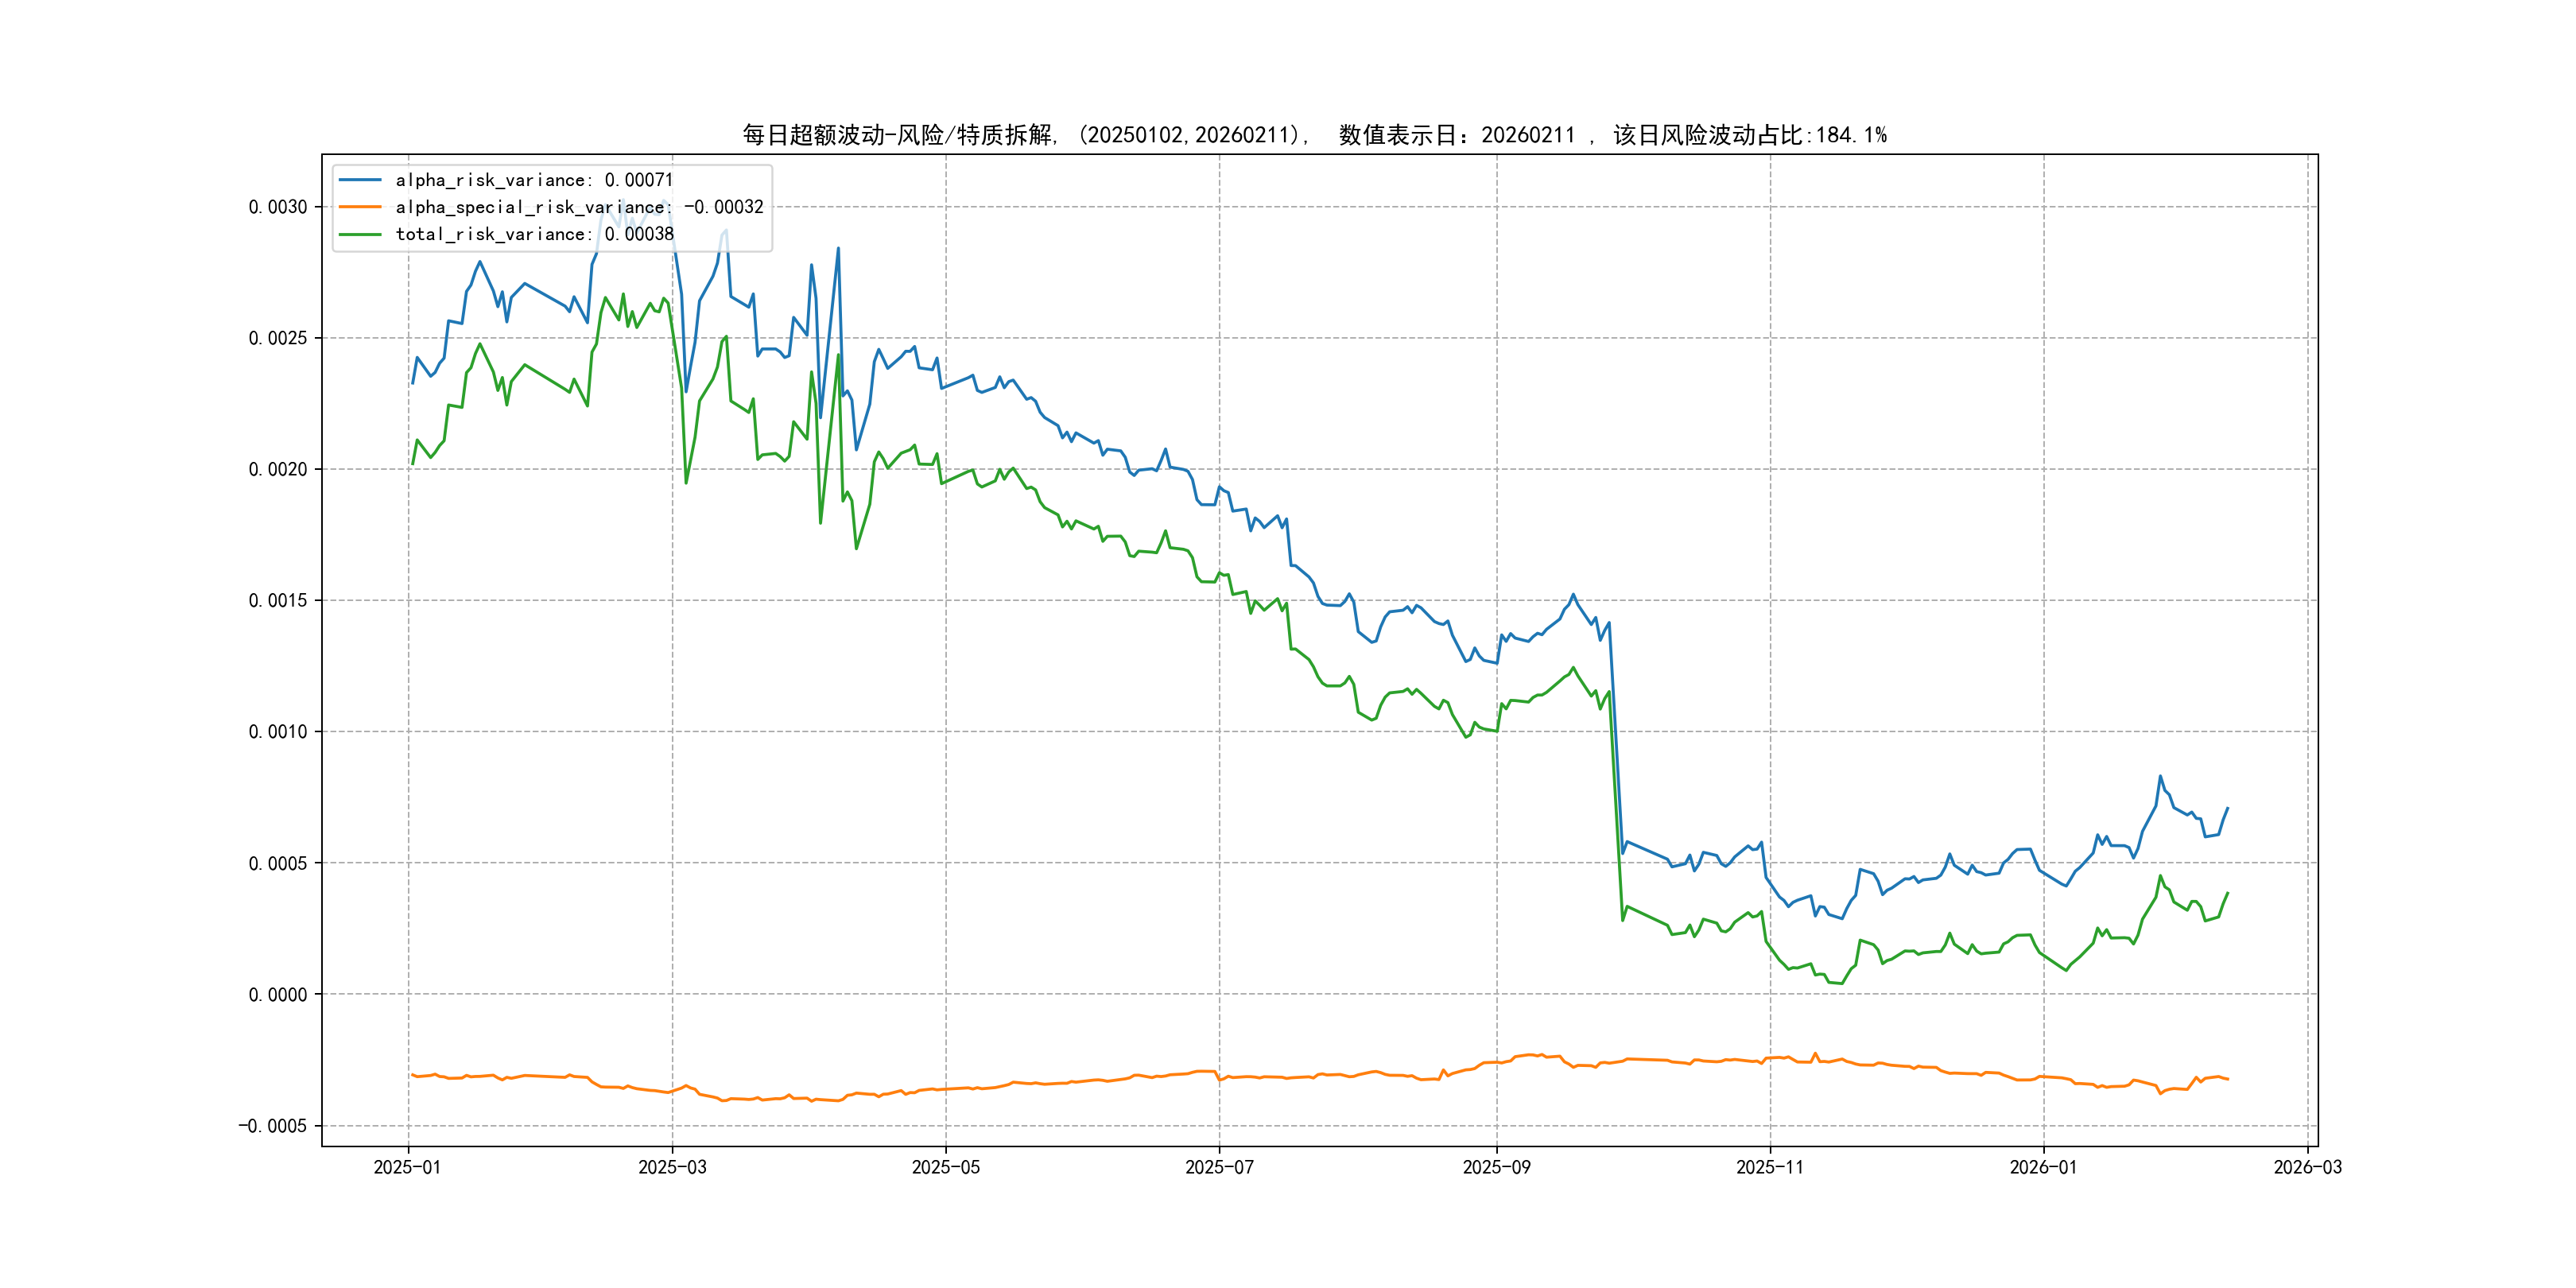Select the alpha_special_risk_variance legend label
The width and height of the screenshot is (2576, 1288).
pos(579,207)
